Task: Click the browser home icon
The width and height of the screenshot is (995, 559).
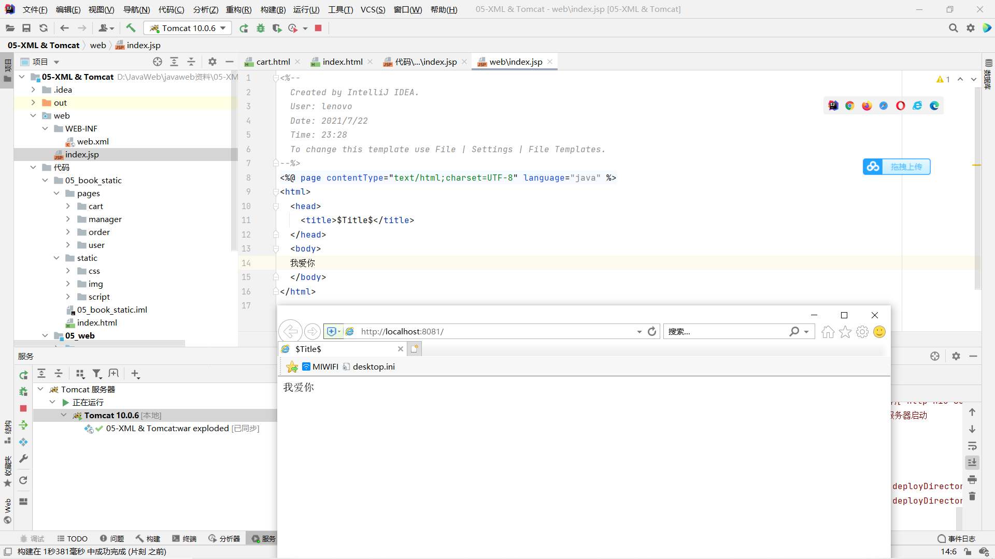Action: tap(828, 332)
